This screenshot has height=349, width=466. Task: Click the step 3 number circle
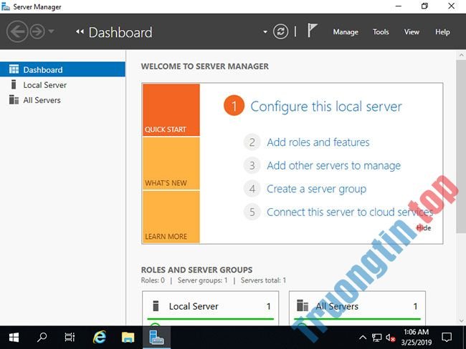(252, 165)
